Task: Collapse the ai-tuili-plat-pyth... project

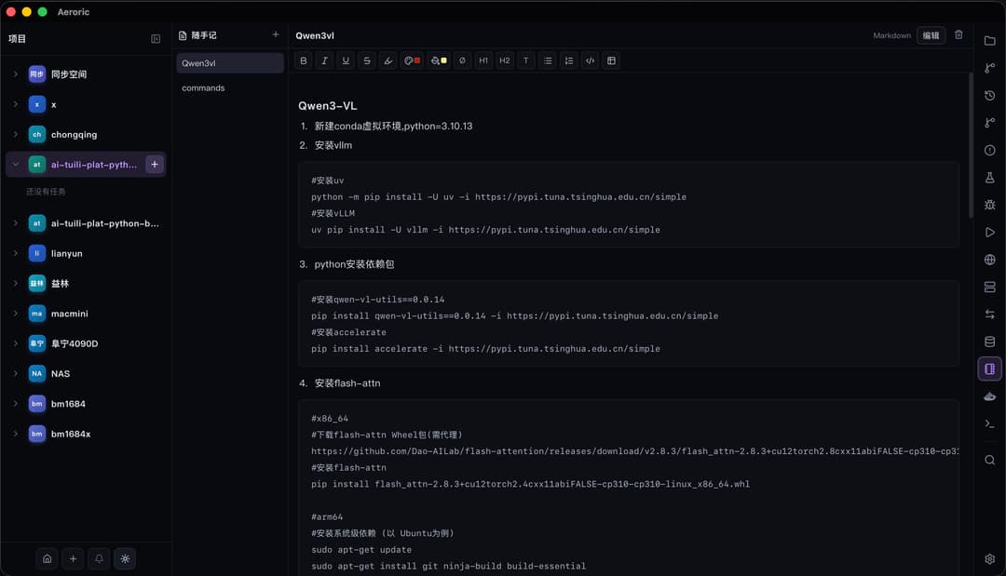Action: [16, 165]
